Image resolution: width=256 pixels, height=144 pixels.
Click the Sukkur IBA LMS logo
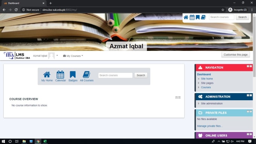point(17,55)
